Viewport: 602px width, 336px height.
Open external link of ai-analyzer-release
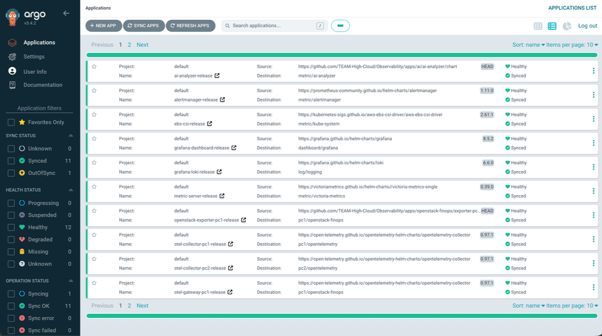click(217, 76)
